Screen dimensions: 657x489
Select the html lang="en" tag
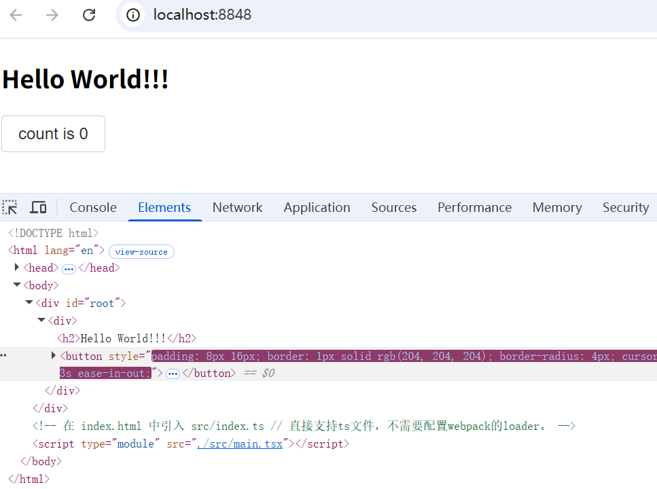[x=56, y=251]
